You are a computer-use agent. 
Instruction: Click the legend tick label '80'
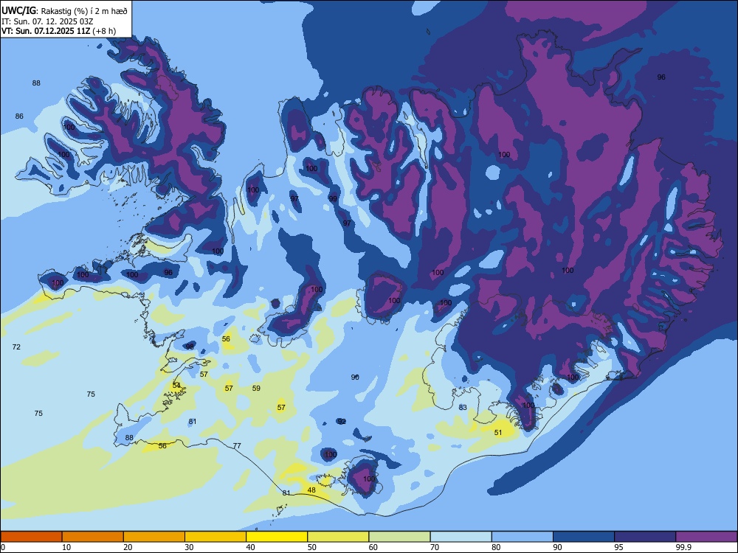[x=496, y=547]
